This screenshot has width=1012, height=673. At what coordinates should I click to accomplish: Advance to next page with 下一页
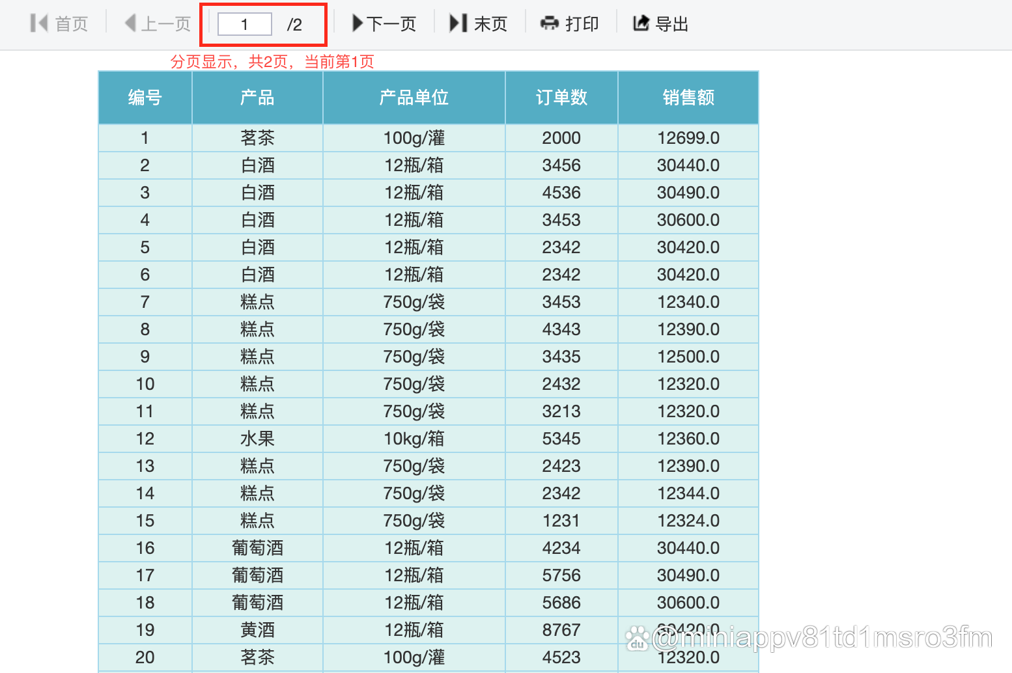pos(384,24)
